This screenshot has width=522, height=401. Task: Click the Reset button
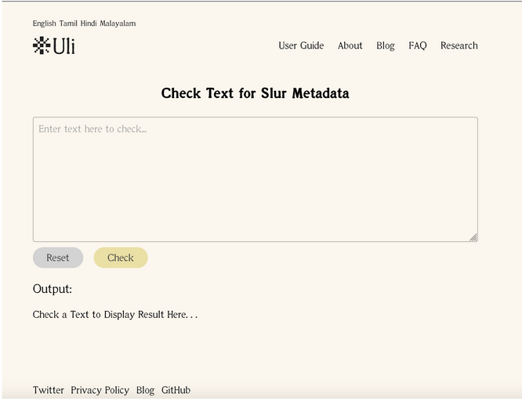click(x=58, y=258)
